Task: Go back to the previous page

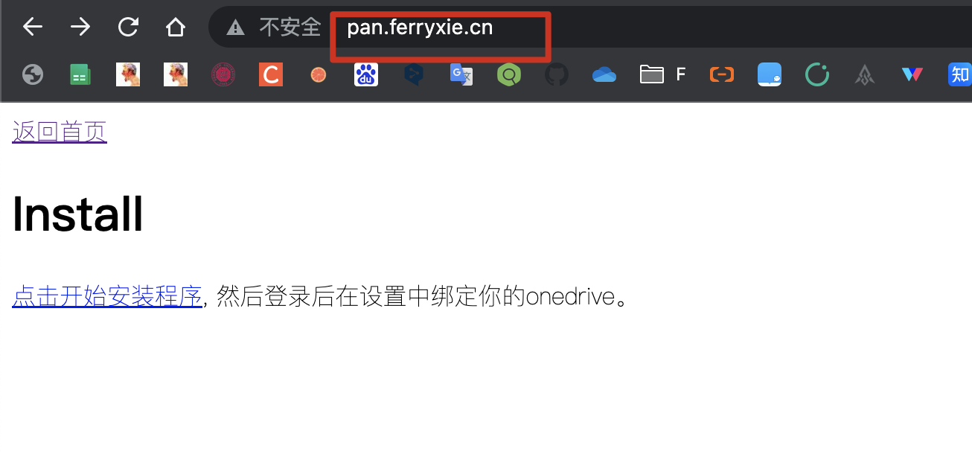Action: click(33, 28)
